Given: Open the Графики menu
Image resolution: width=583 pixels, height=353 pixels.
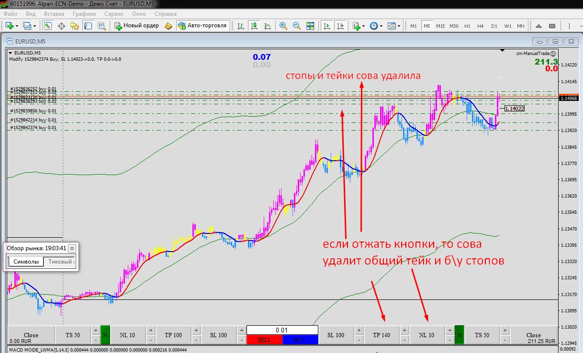Looking at the screenshot, I should [84, 14].
